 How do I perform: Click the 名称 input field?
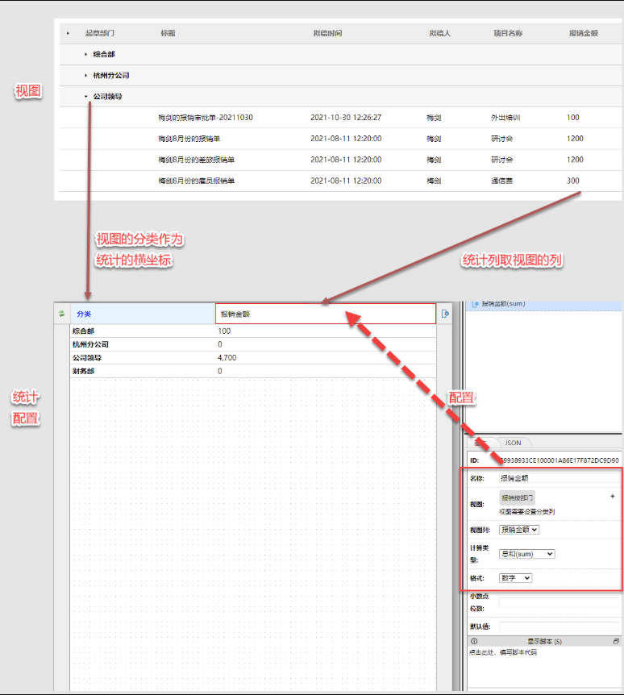click(559, 478)
